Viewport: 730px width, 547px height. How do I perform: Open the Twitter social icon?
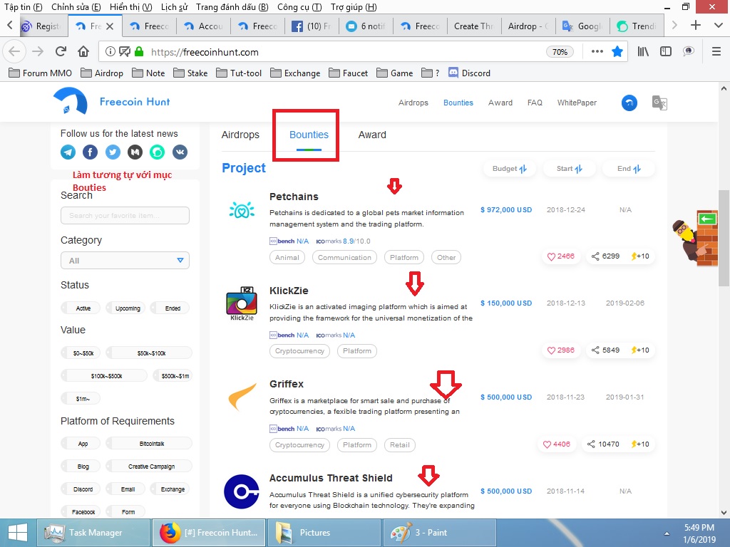(113, 152)
